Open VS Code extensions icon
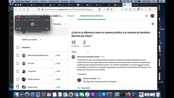174x98 pixels. [11, 34]
